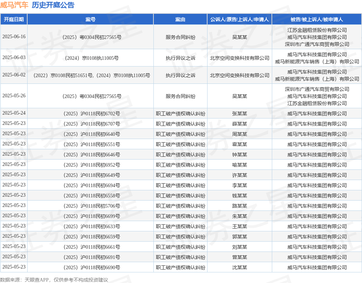This screenshot has height=283, width=362.
Task: Click plaintiff name 薛某某
Action: (240, 124)
